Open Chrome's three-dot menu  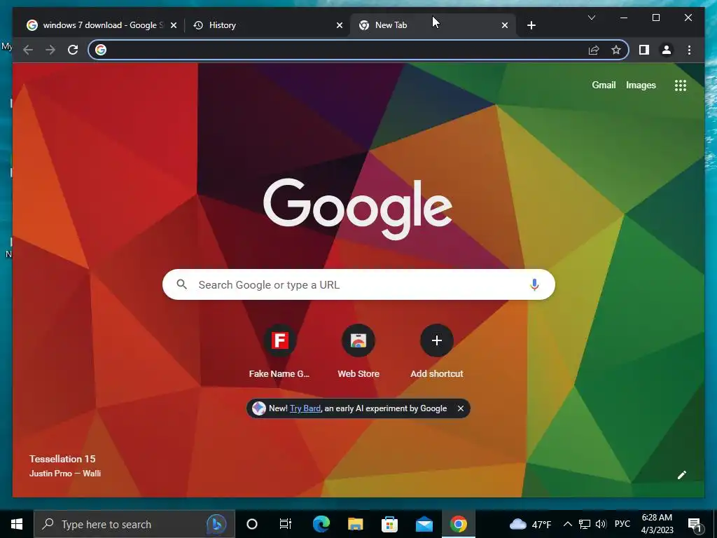(689, 50)
